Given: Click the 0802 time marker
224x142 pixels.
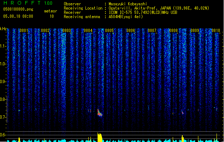Looking at the screenshot, I should [45, 31].
